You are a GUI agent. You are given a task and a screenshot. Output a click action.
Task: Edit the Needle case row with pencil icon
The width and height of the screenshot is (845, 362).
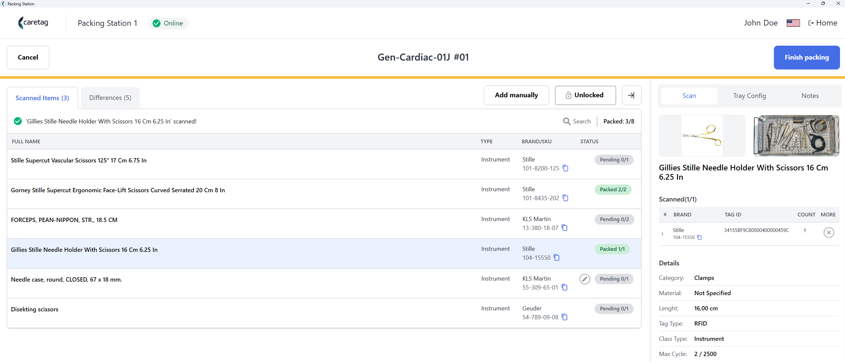pos(585,279)
